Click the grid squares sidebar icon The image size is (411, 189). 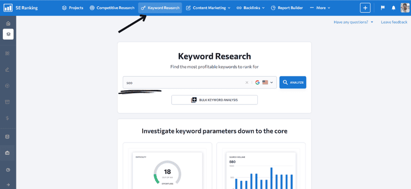[7, 53]
